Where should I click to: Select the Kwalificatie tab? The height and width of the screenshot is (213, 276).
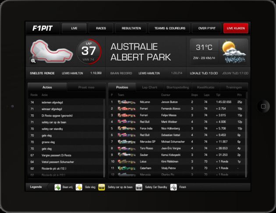coord(205,87)
